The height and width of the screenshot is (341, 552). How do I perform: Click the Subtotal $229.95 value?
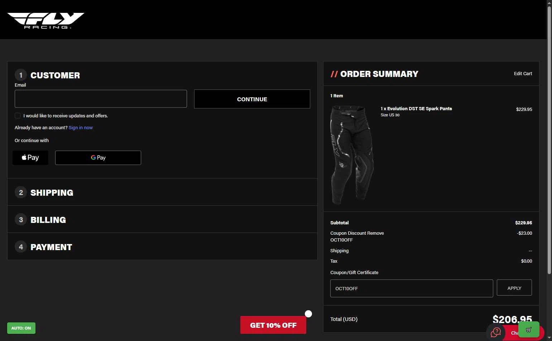pyautogui.click(x=524, y=223)
